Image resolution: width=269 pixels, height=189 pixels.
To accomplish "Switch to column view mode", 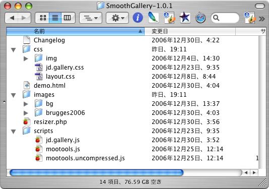I will pyautogui.click(x=68, y=18).
